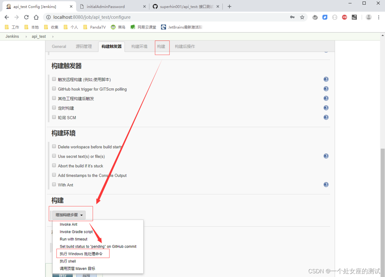Go forward in browser history
Screen dimensions: 385x277
(17, 17)
